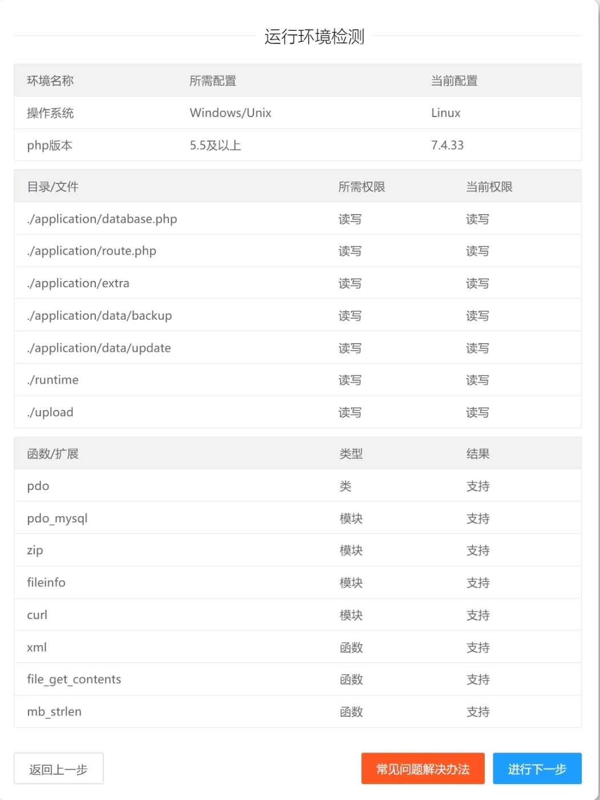
Task: Go back with 返回上一步 button
Action: [59, 769]
